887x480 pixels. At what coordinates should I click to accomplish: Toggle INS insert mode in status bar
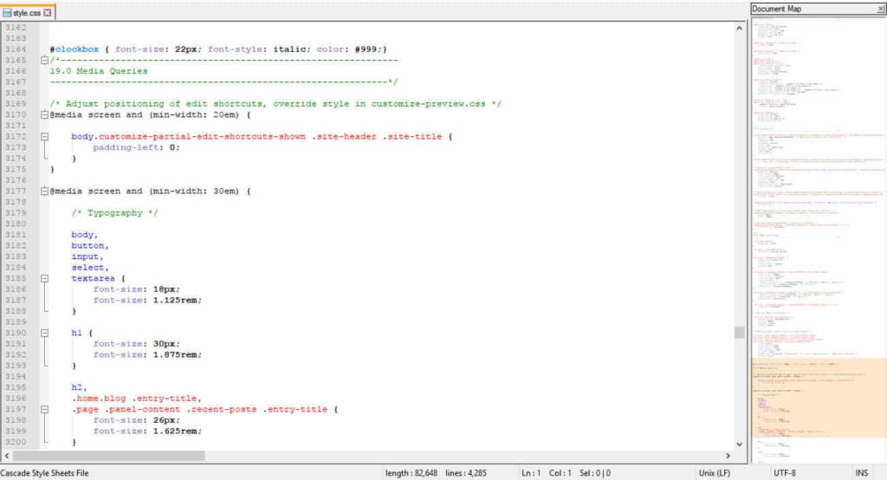[x=861, y=472]
